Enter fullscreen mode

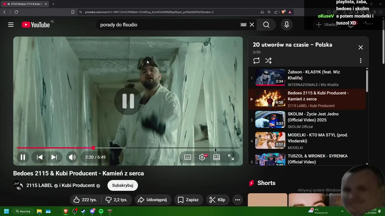pos(231,157)
